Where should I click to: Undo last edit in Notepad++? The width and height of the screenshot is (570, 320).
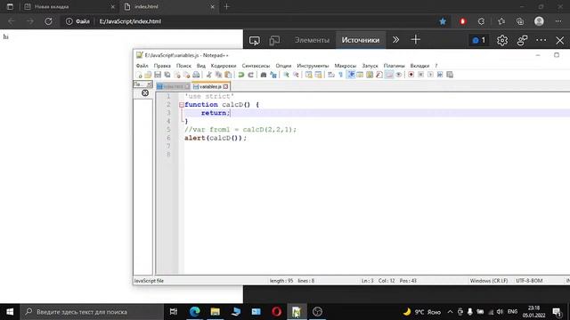[x=241, y=75]
